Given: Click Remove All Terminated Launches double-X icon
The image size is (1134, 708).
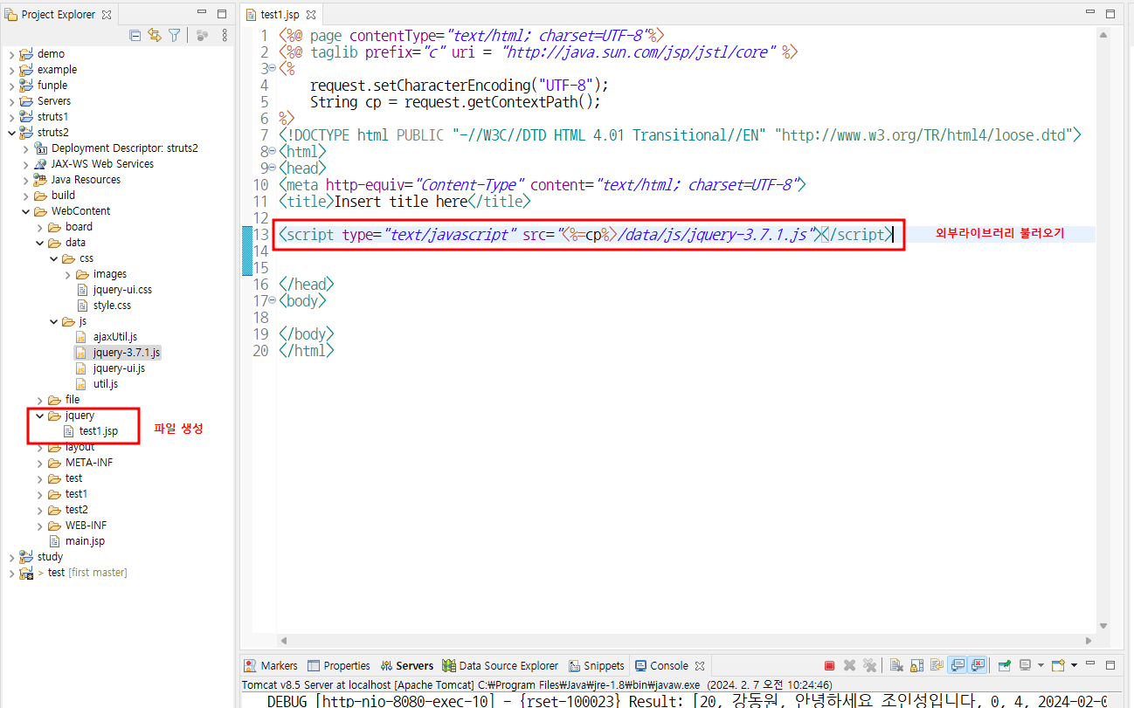Looking at the screenshot, I should click(x=869, y=665).
